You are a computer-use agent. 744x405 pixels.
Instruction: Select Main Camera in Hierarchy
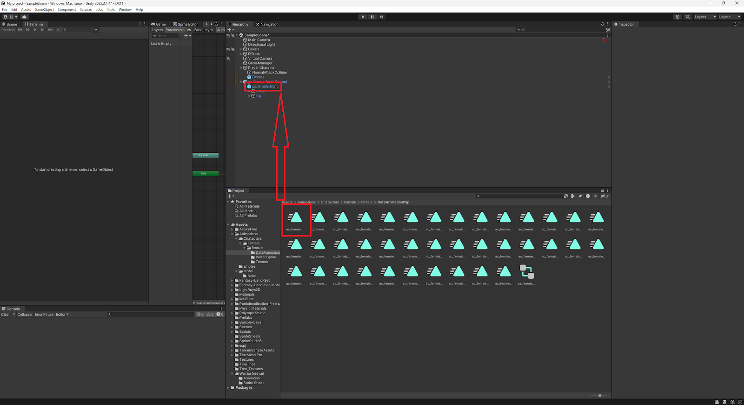point(259,40)
